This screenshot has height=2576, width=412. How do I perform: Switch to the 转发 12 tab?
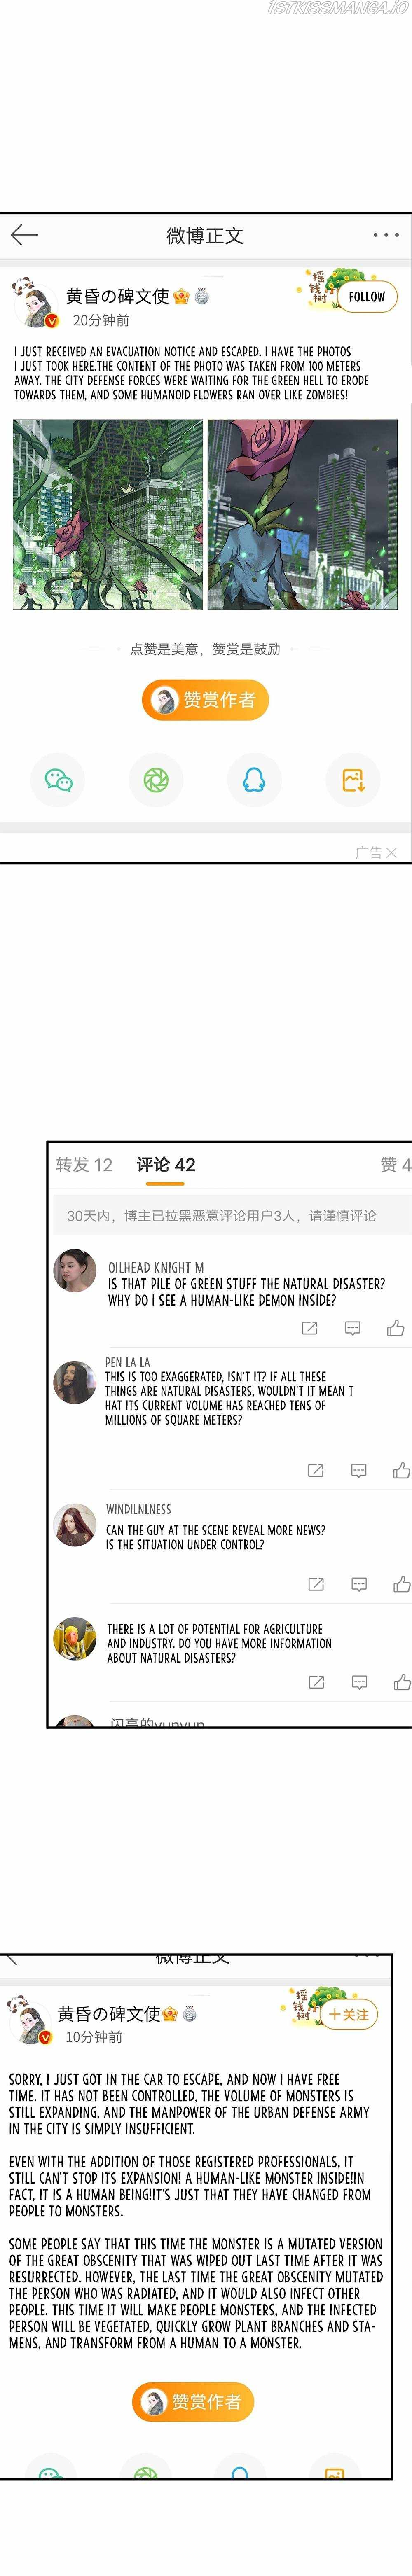pos(84,1164)
